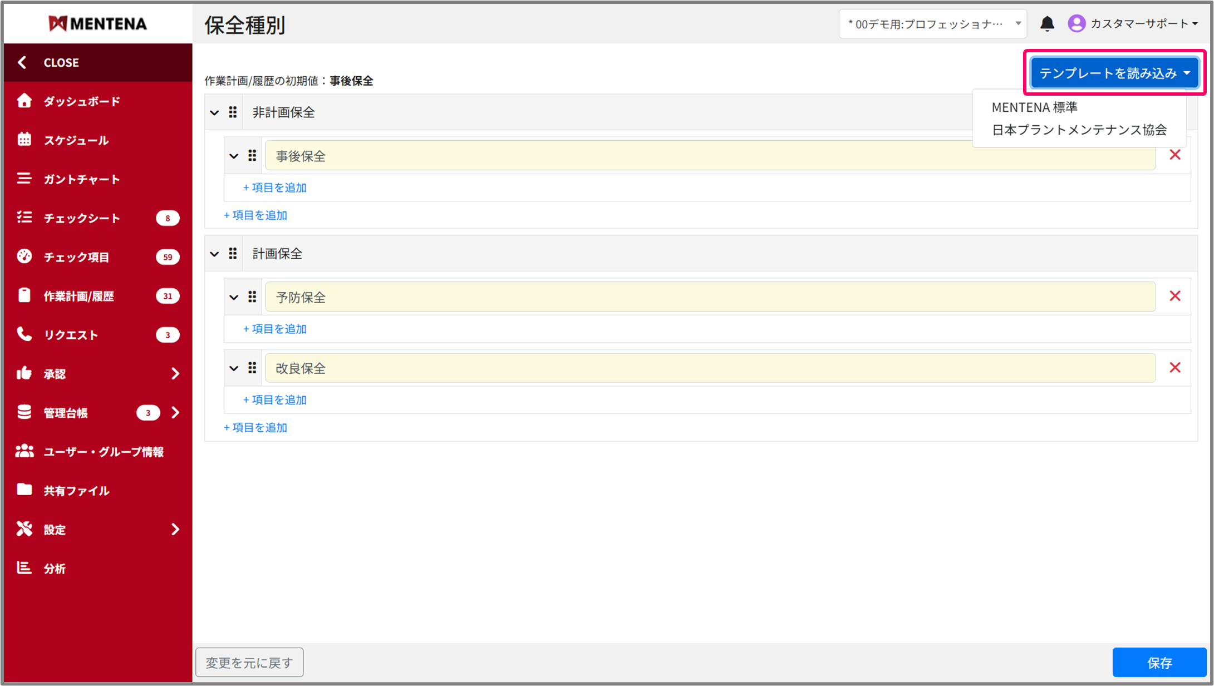Viewport: 1214px width, 686px height.
Task: Click the drag handle beside 計画保全
Action: click(233, 254)
